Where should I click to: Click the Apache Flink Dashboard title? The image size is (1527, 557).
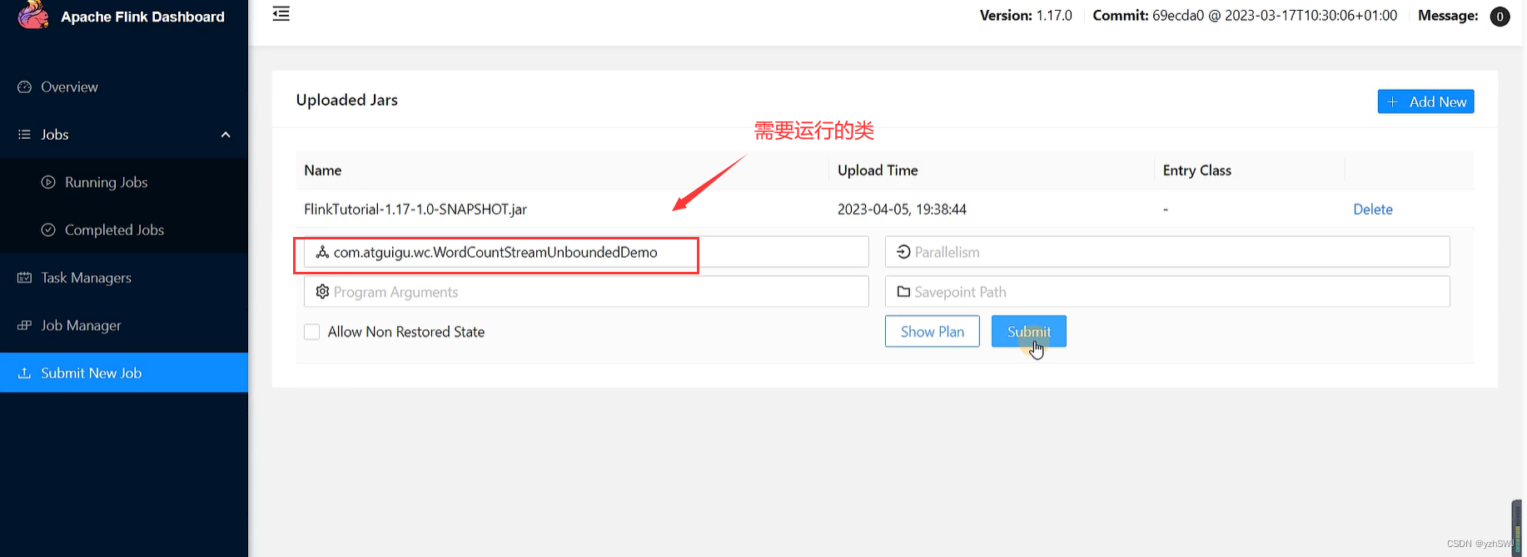(142, 17)
